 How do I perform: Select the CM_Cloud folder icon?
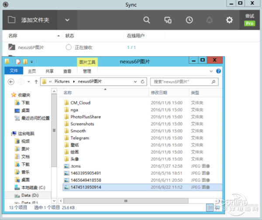click(66, 102)
